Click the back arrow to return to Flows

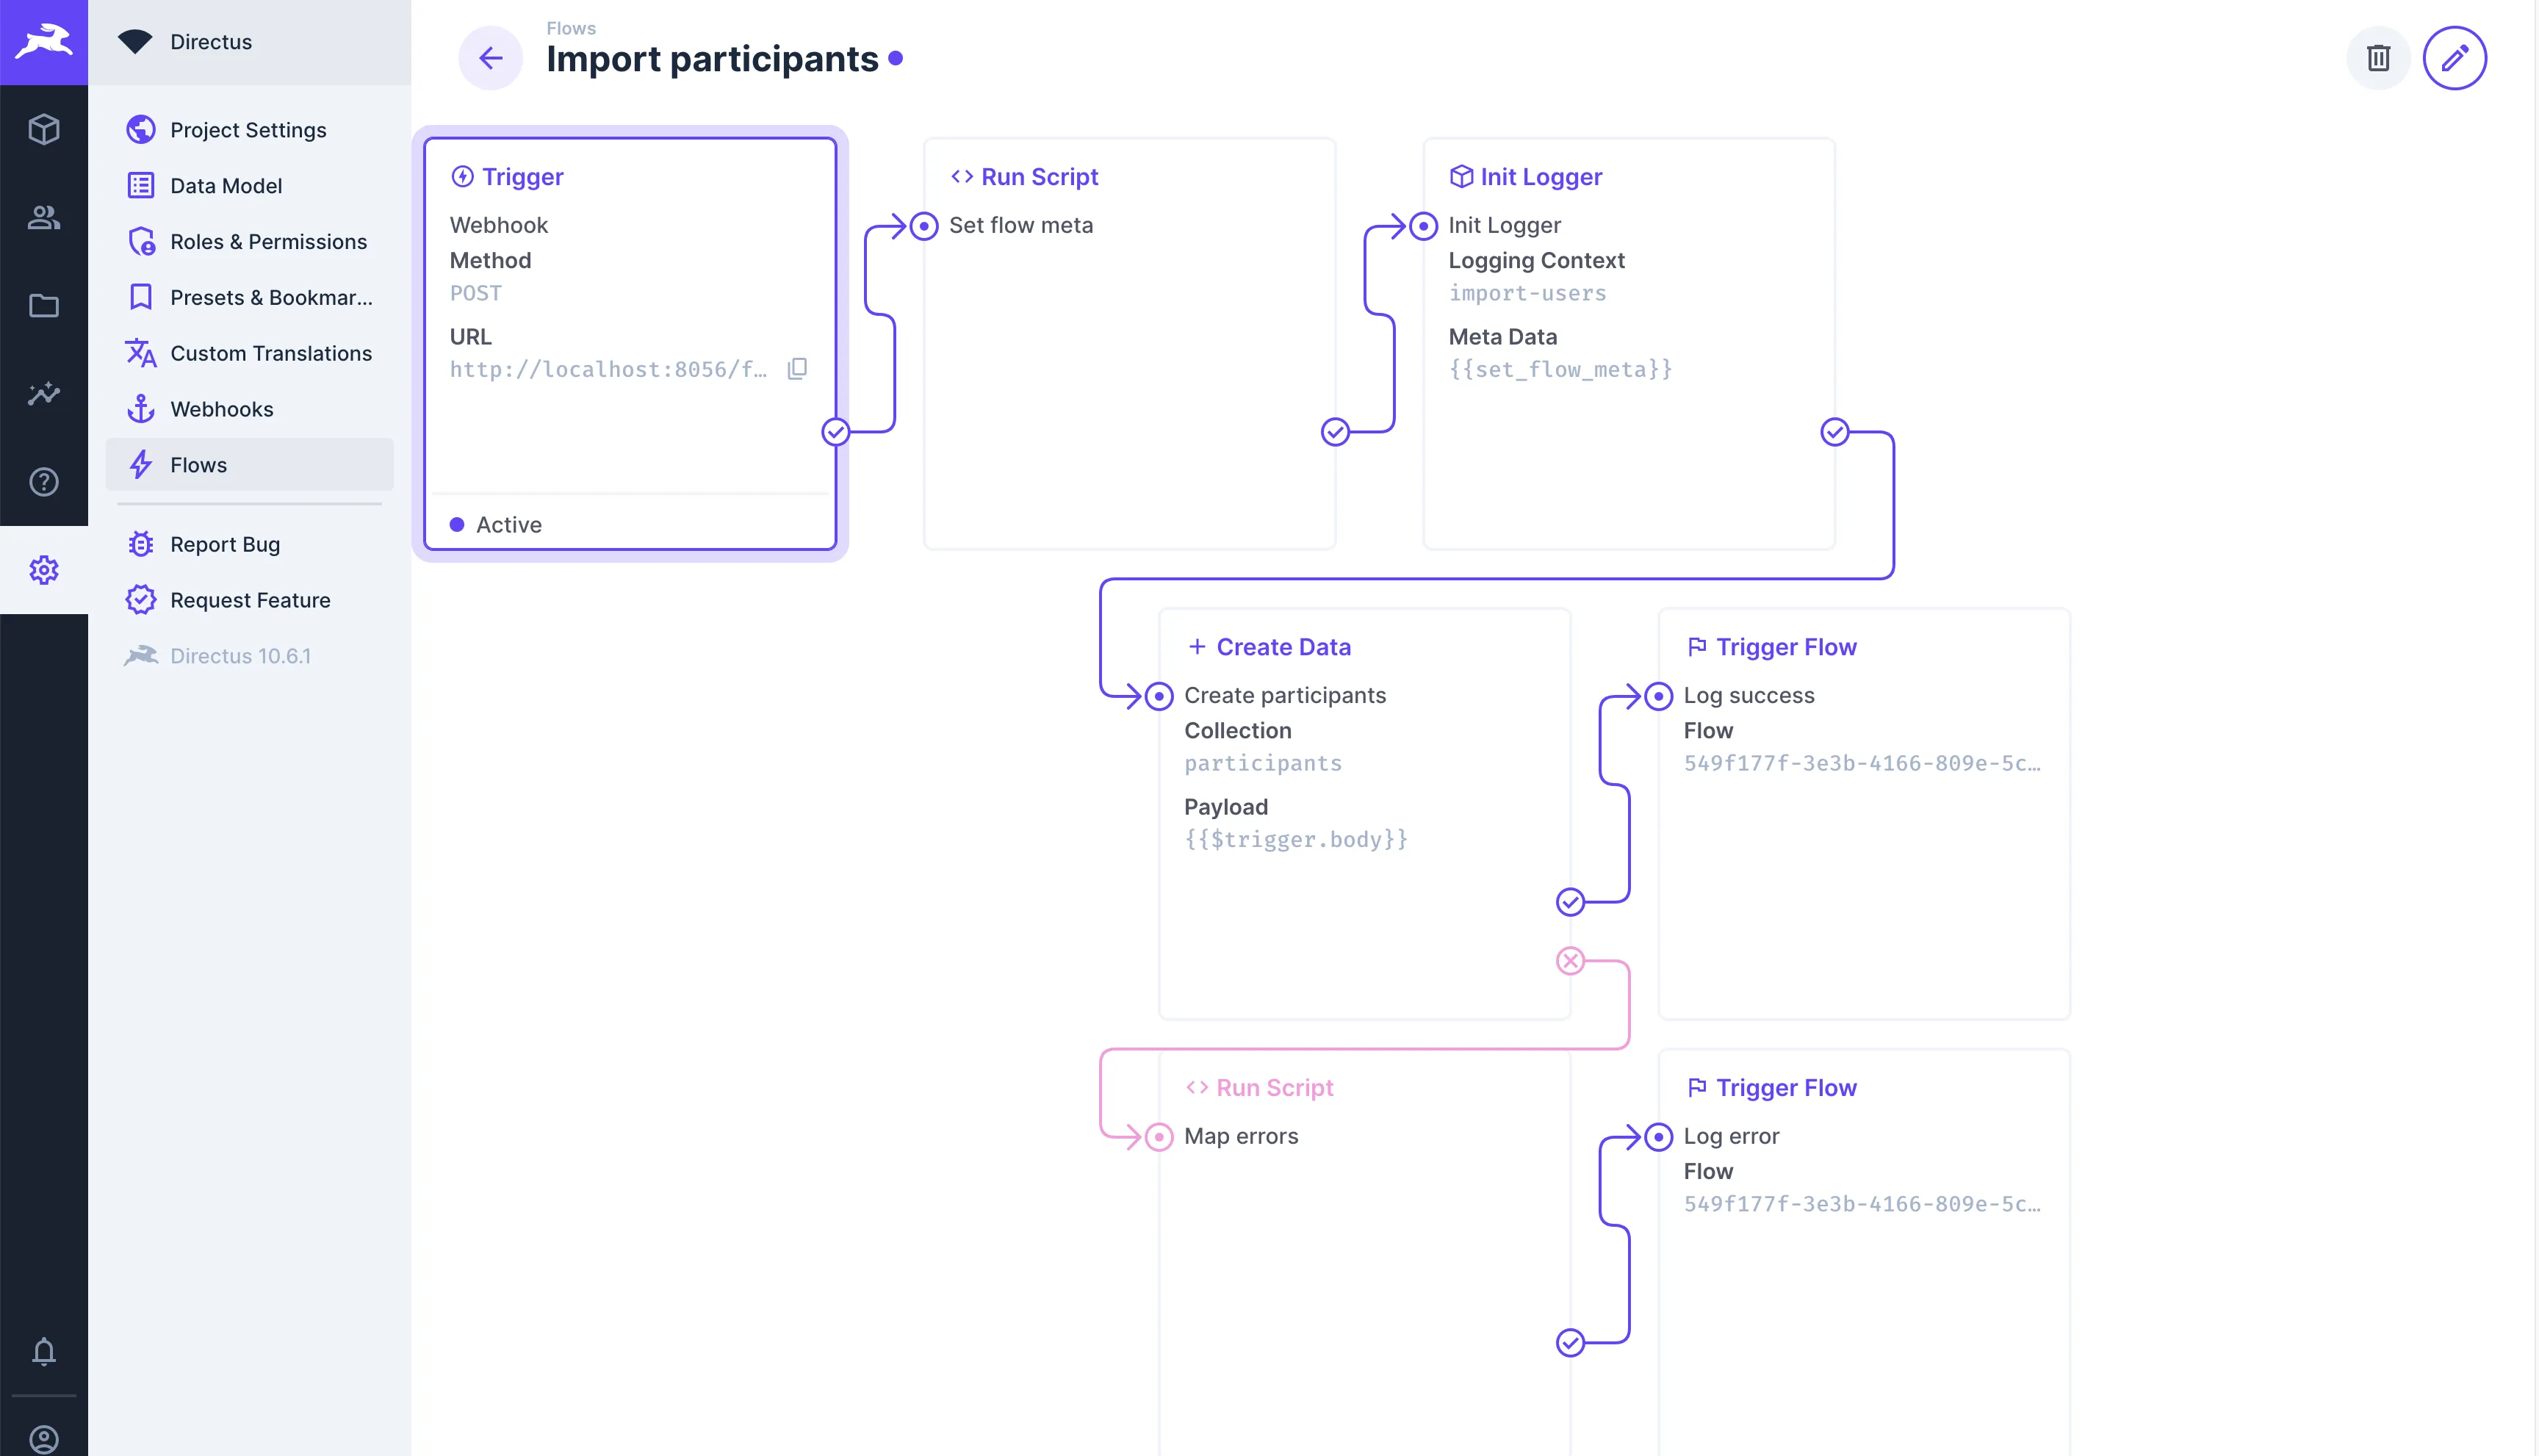click(x=490, y=58)
